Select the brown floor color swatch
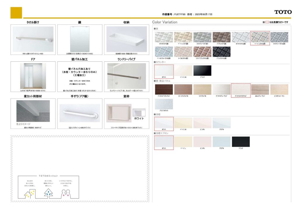The width and height of the screenshot is (299, 207). (221, 37)
